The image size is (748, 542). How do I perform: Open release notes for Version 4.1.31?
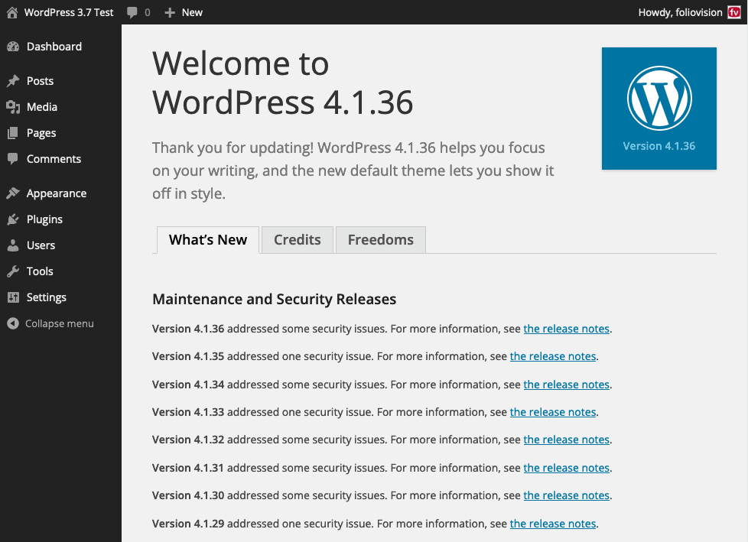click(566, 468)
